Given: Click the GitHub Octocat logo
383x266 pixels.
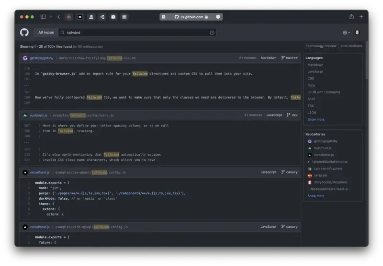Looking at the screenshot, I should 24,32.
